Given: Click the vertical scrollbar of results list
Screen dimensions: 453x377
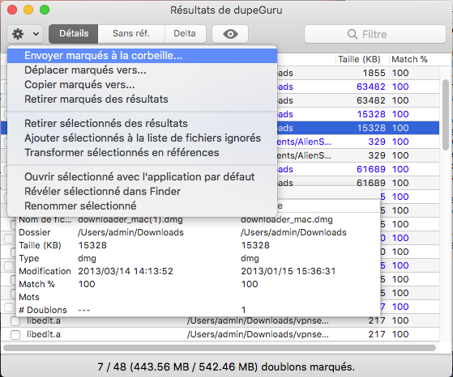Looking at the screenshot, I should pos(446,115).
